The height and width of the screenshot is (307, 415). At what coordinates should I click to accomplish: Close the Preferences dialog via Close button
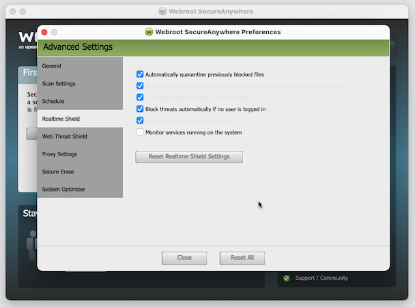(184, 258)
